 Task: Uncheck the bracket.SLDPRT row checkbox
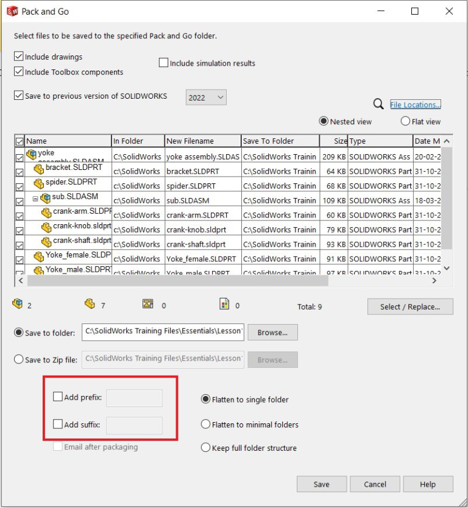tap(19, 172)
